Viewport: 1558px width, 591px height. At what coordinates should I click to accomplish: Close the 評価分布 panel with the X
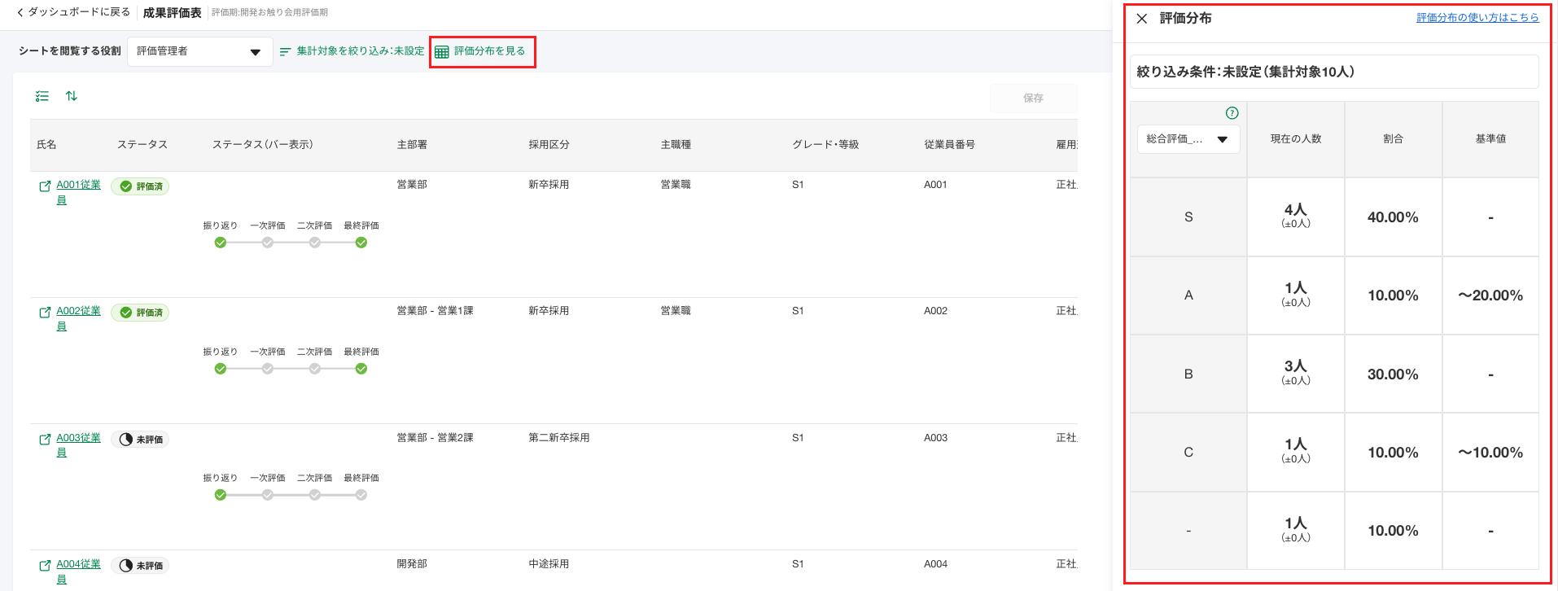pos(1142,19)
